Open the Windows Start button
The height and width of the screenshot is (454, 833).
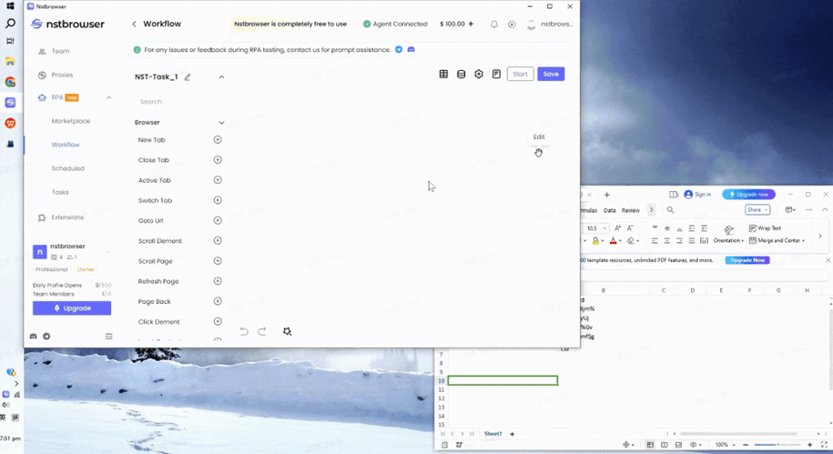[10, 6]
